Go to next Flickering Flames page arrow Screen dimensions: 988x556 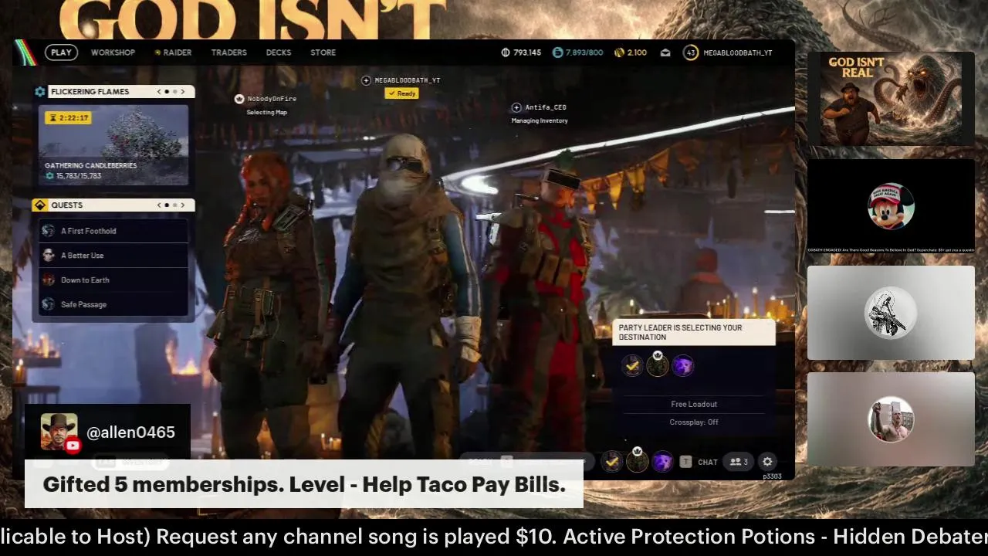click(183, 91)
